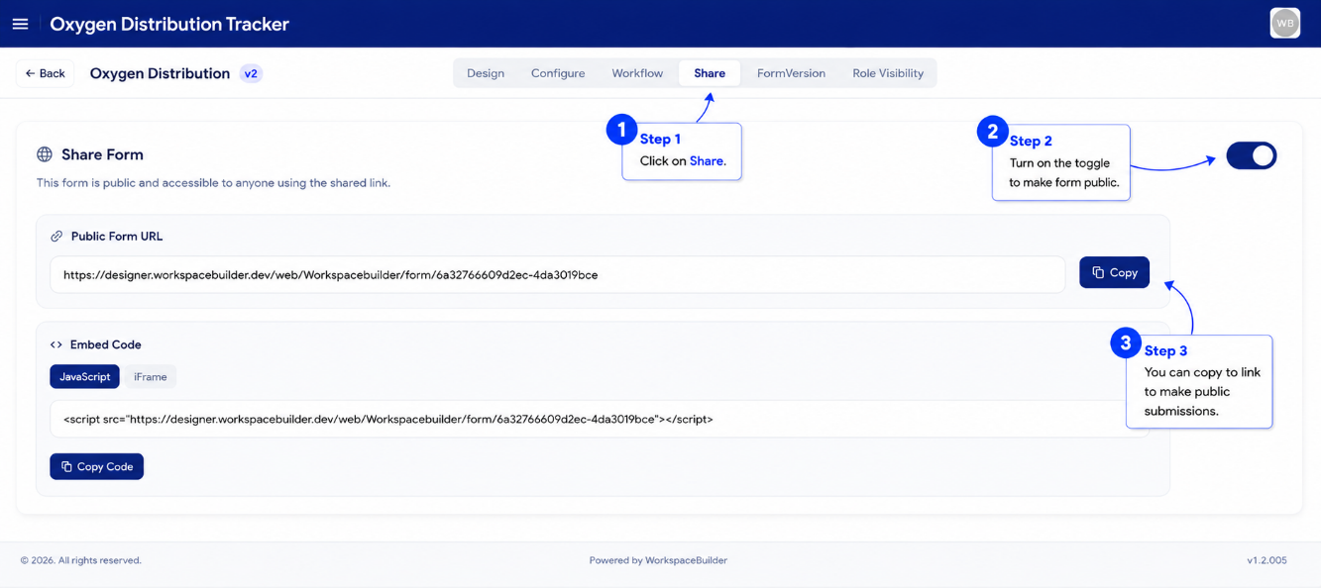Image resolution: width=1321 pixels, height=588 pixels.
Task: Select the Share tab
Action: pyautogui.click(x=710, y=73)
